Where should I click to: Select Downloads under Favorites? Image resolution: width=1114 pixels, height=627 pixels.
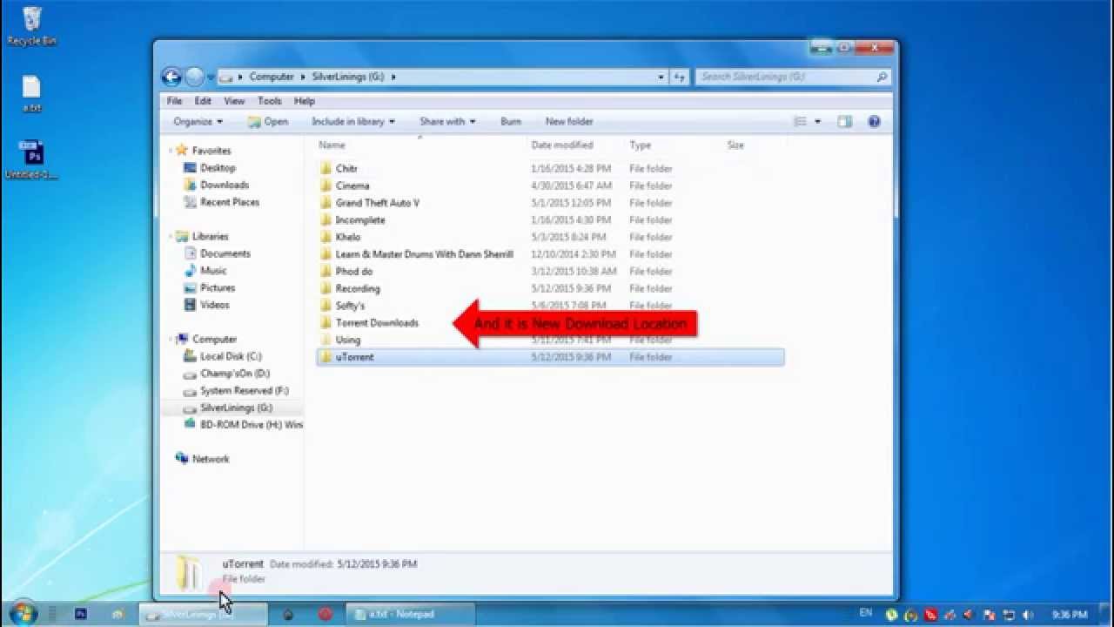[x=225, y=185]
